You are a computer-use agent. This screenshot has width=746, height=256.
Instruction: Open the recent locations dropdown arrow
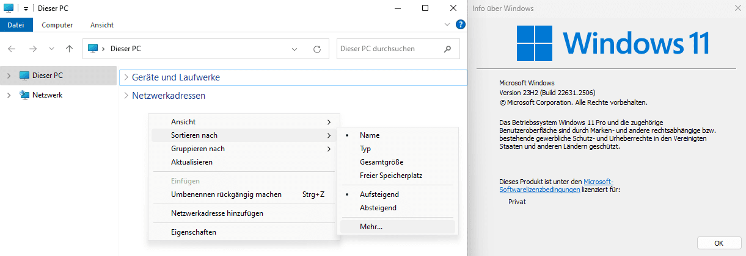pos(51,49)
